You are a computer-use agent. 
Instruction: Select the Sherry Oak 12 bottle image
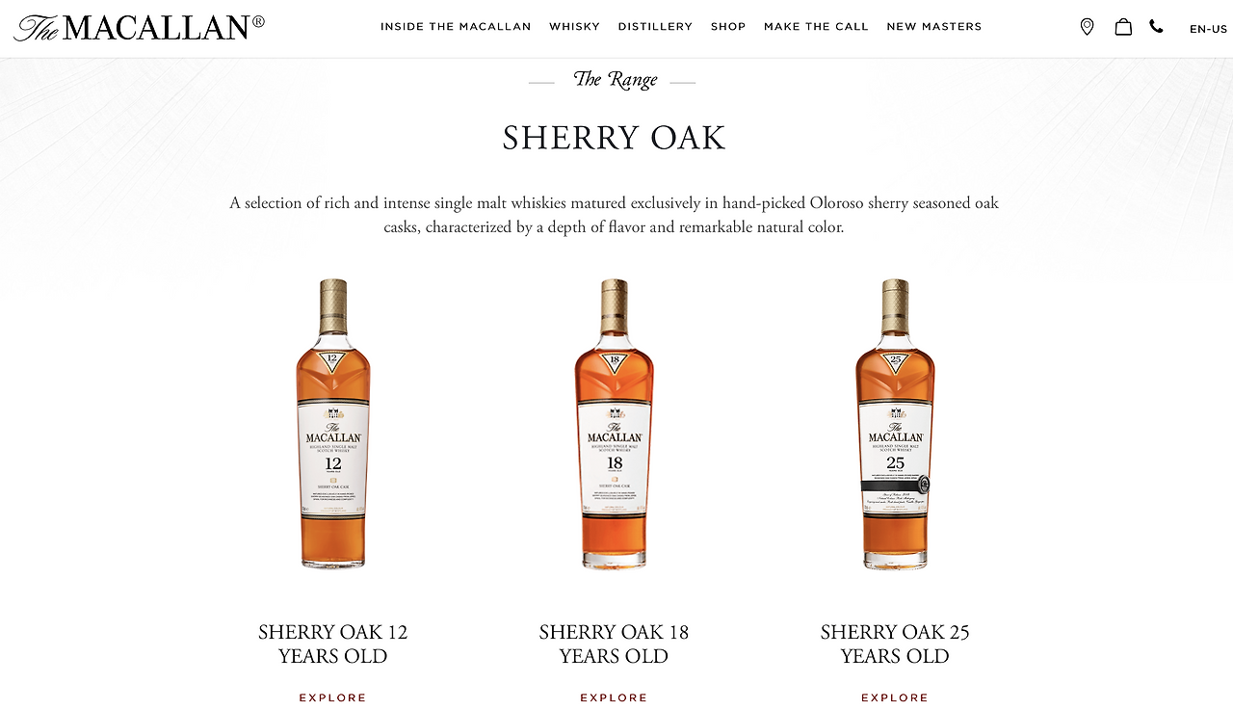(x=332, y=424)
